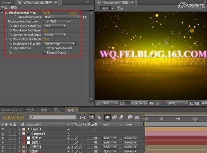The height and width of the screenshot is (153, 207).
Task: Click About link for Displacement Map
Action: pyautogui.click(x=74, y=13)
